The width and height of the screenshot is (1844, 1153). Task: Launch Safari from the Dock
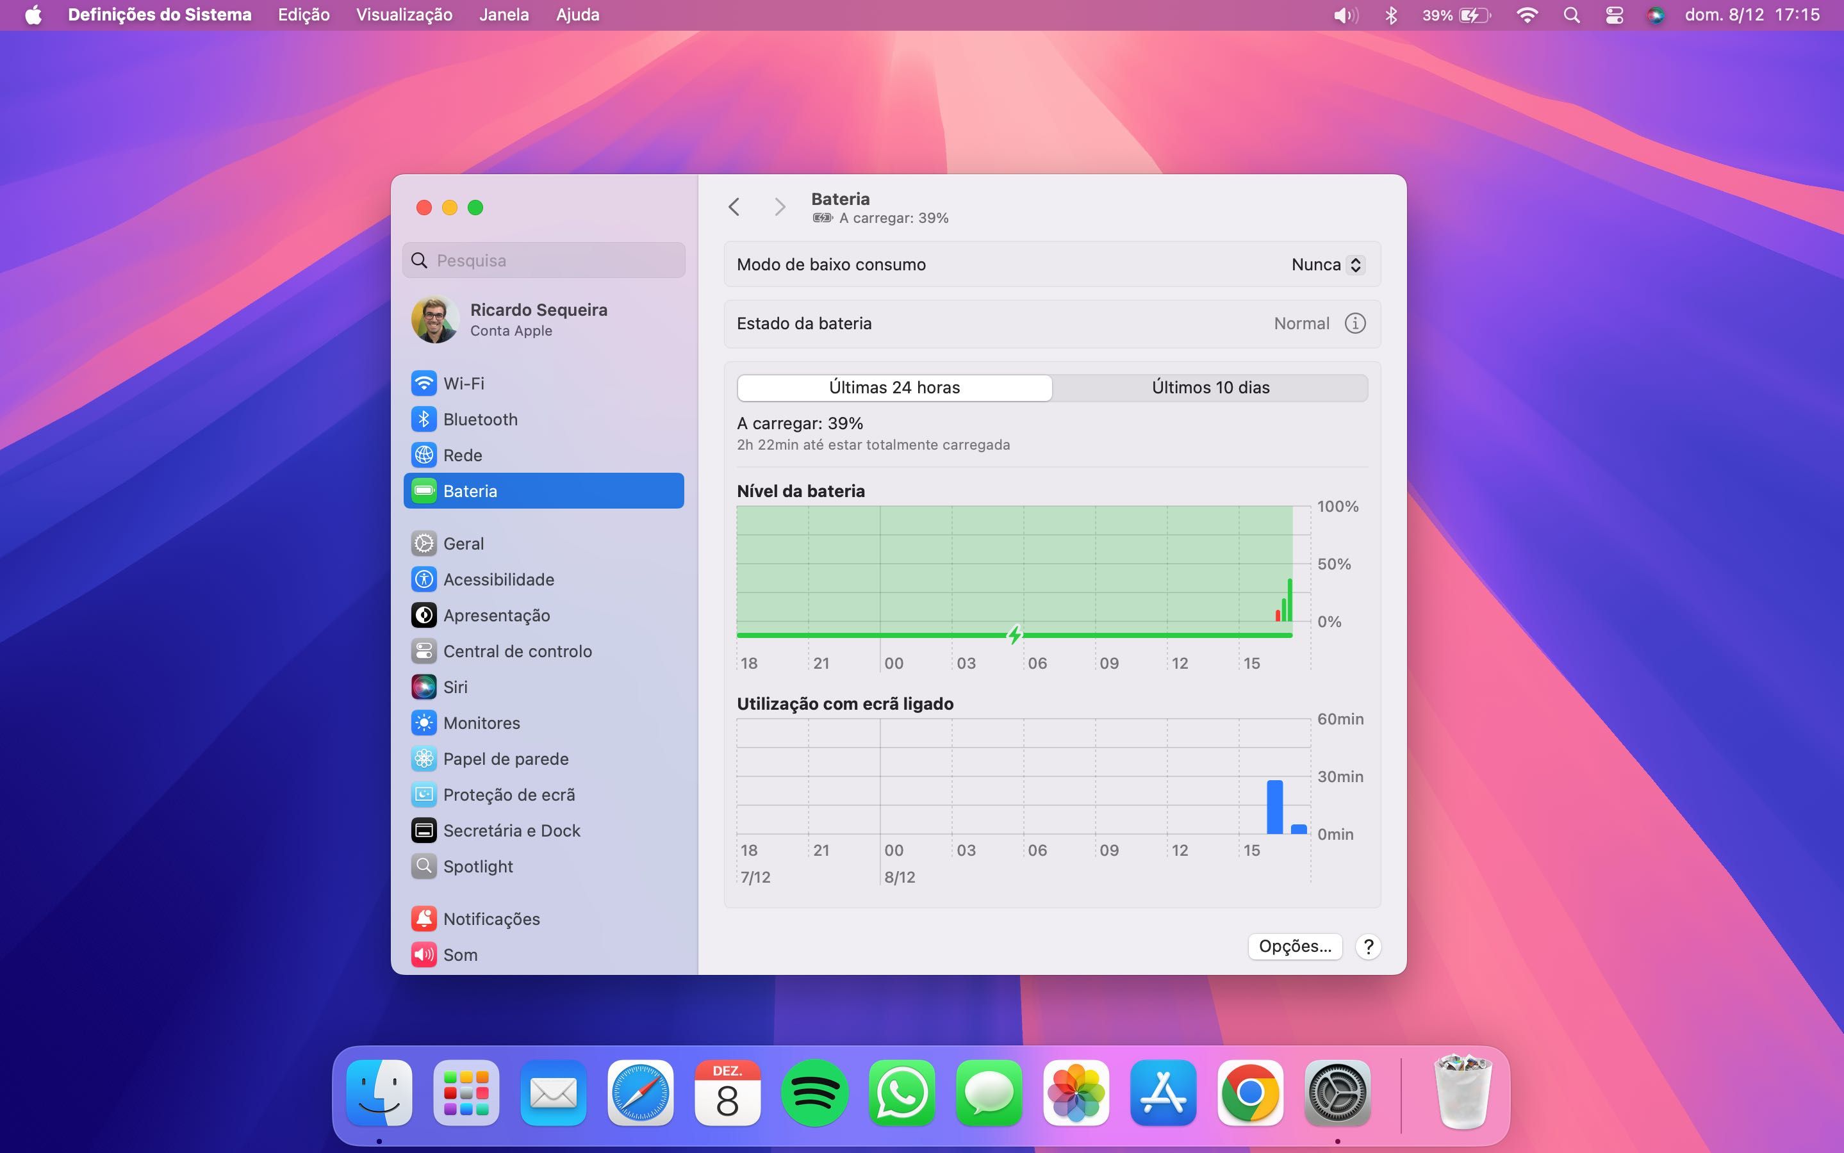[640, 1093]
